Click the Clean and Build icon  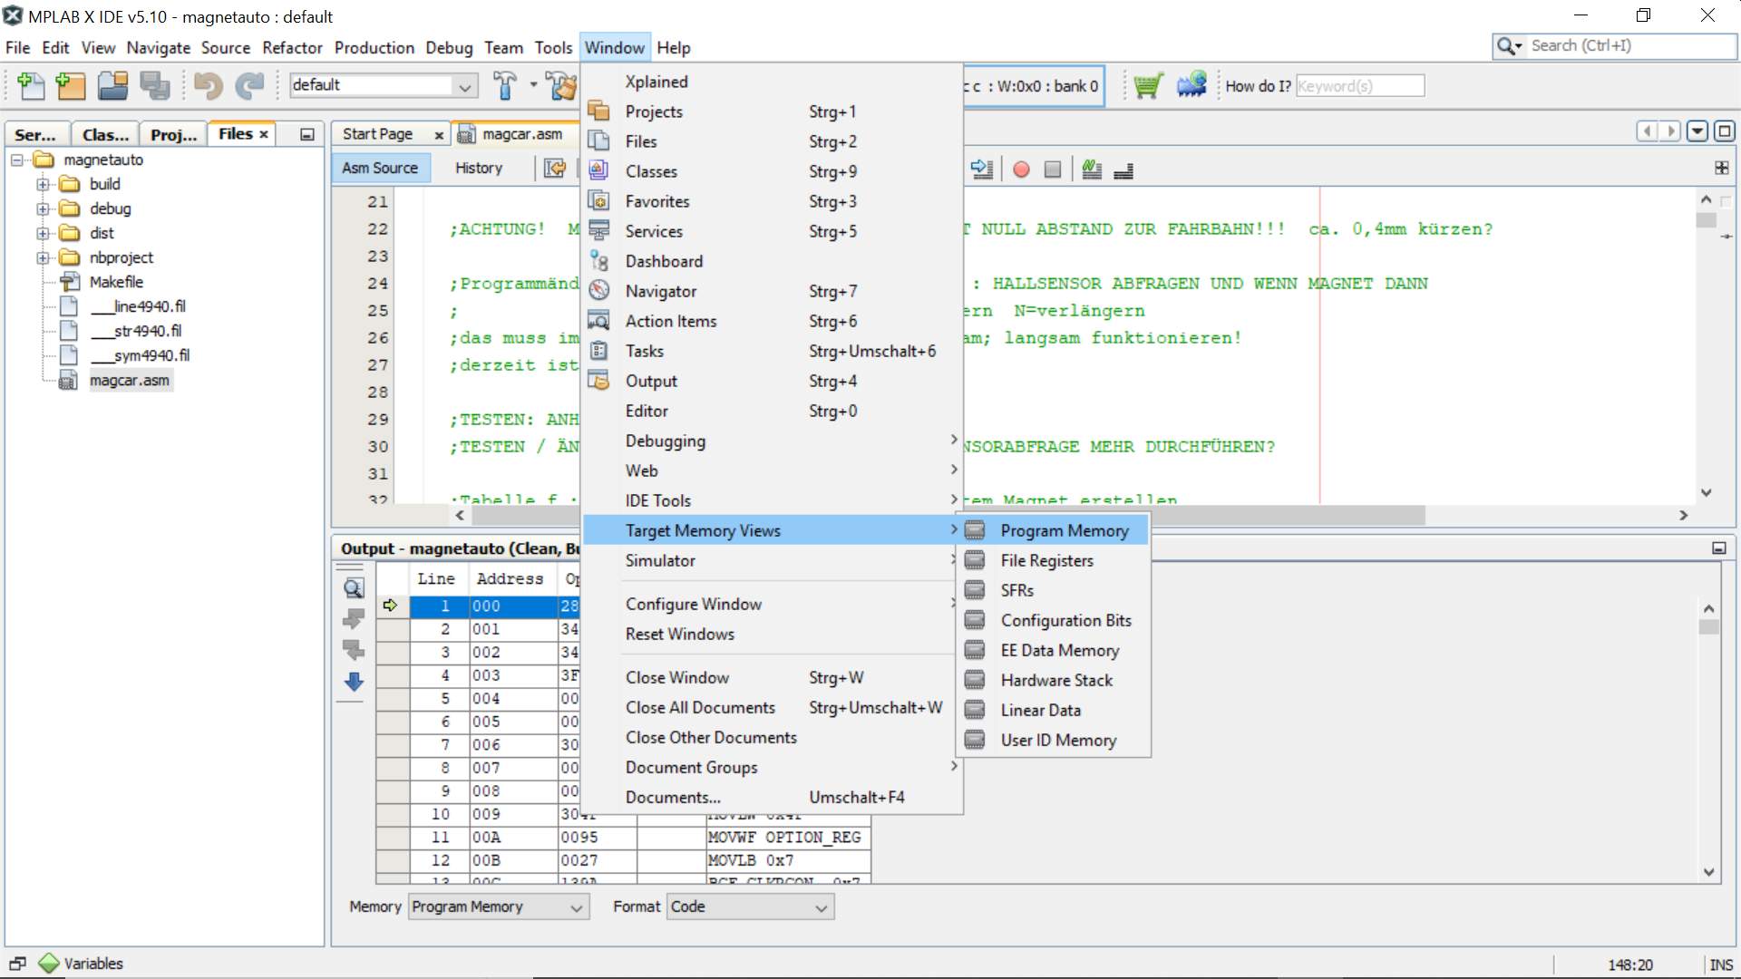click(x=562, y=86)
